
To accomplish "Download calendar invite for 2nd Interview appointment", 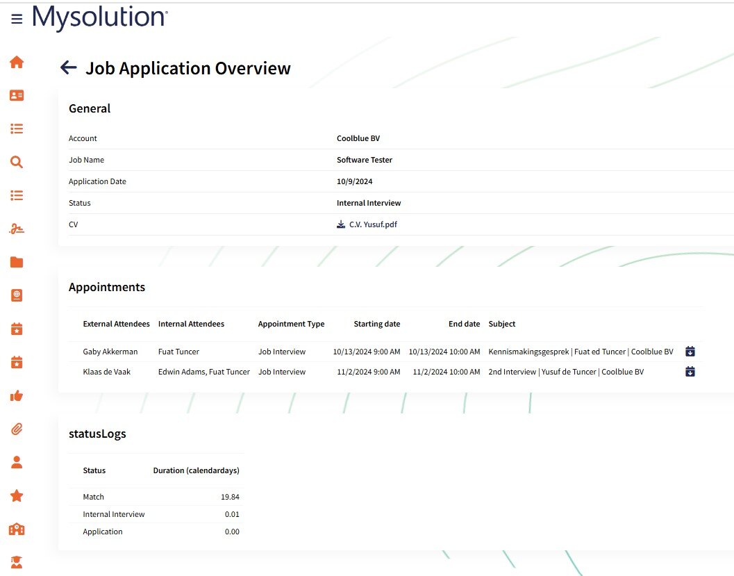I will coord(690,372).
